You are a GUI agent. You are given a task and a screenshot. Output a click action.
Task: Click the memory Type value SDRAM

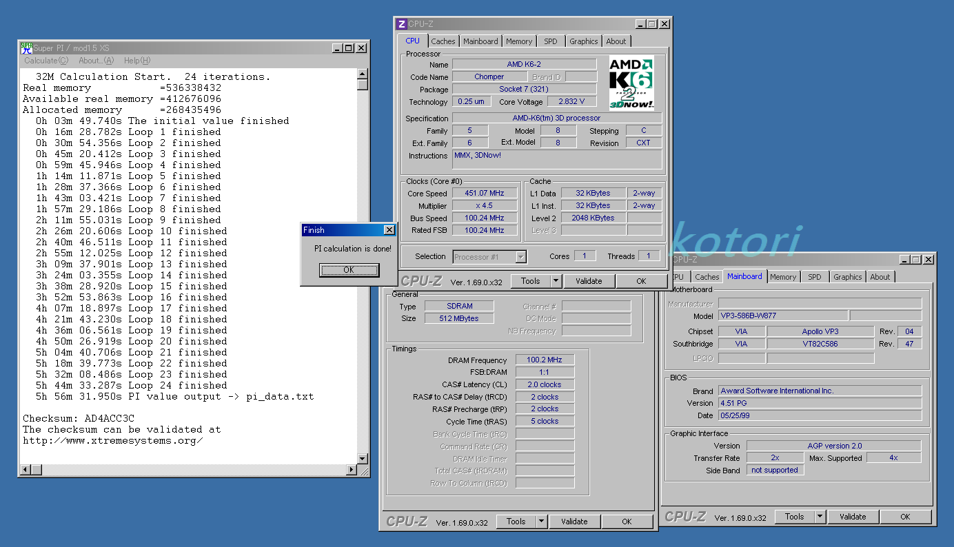click(460, 306)
